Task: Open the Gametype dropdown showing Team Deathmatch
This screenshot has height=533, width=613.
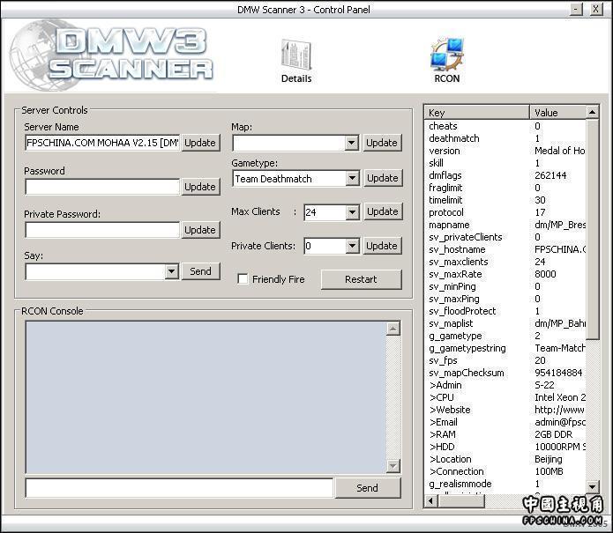Action: click(352, 179)
